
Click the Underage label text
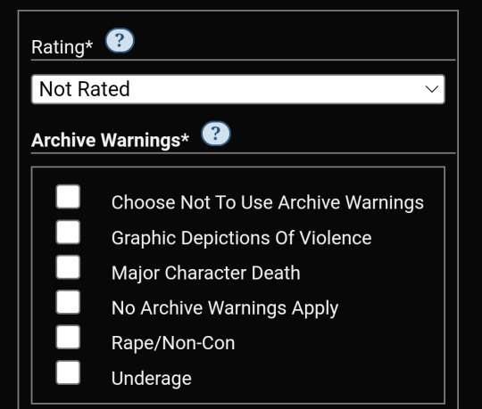(x=151, y=379)
